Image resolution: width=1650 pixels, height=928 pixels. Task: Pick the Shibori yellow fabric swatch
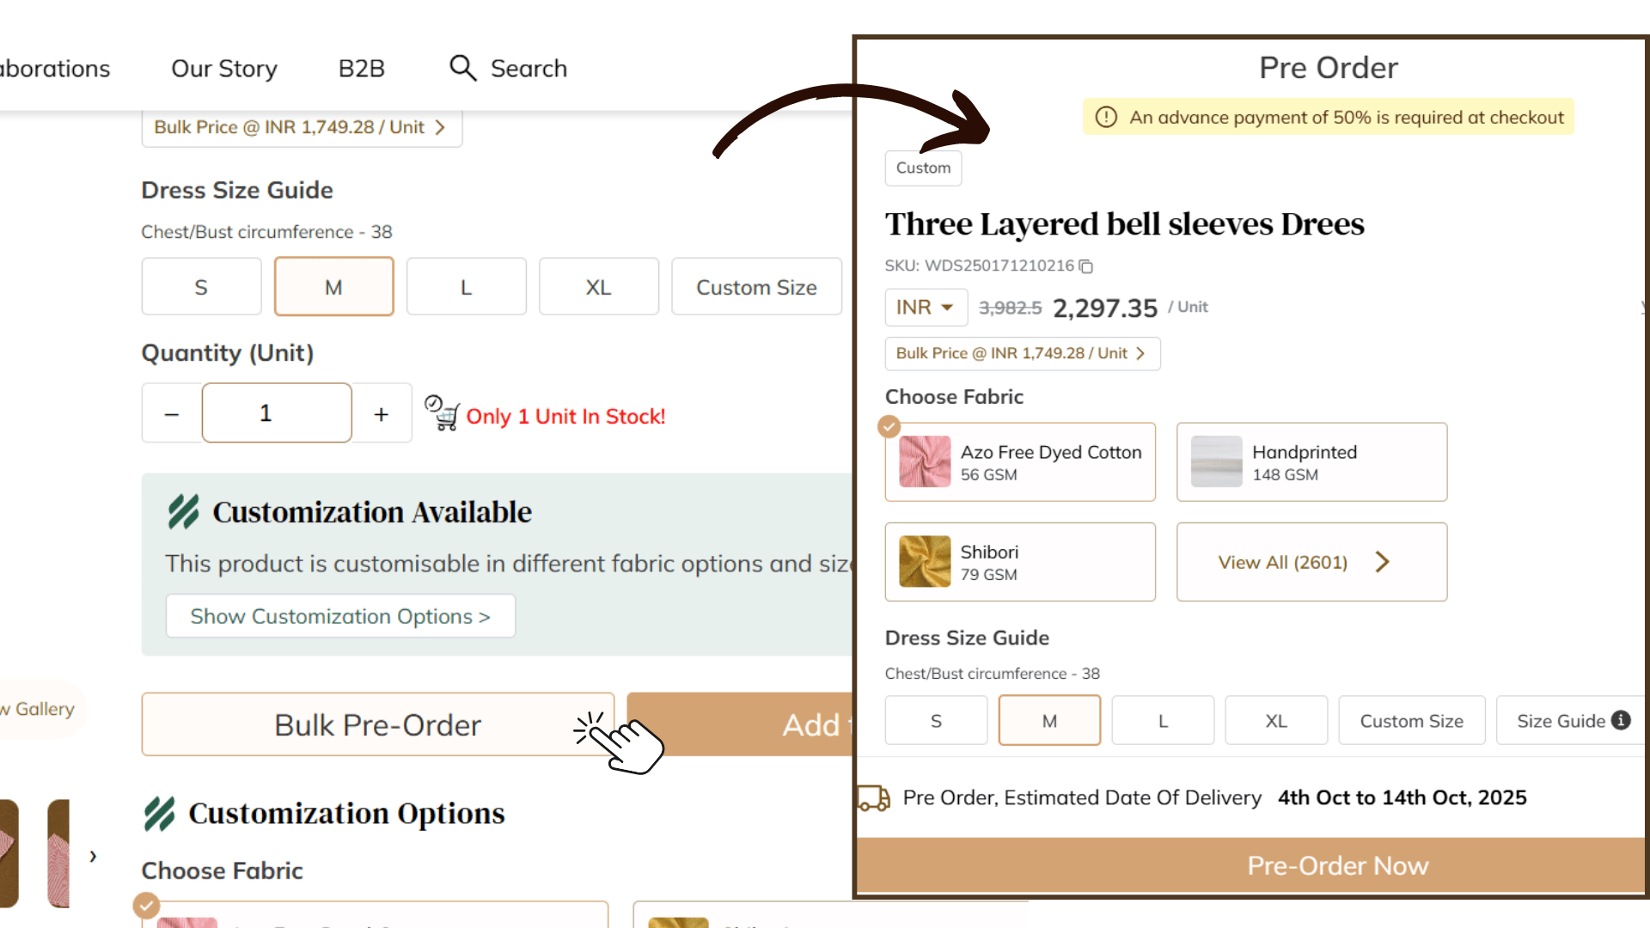(925, 562)
